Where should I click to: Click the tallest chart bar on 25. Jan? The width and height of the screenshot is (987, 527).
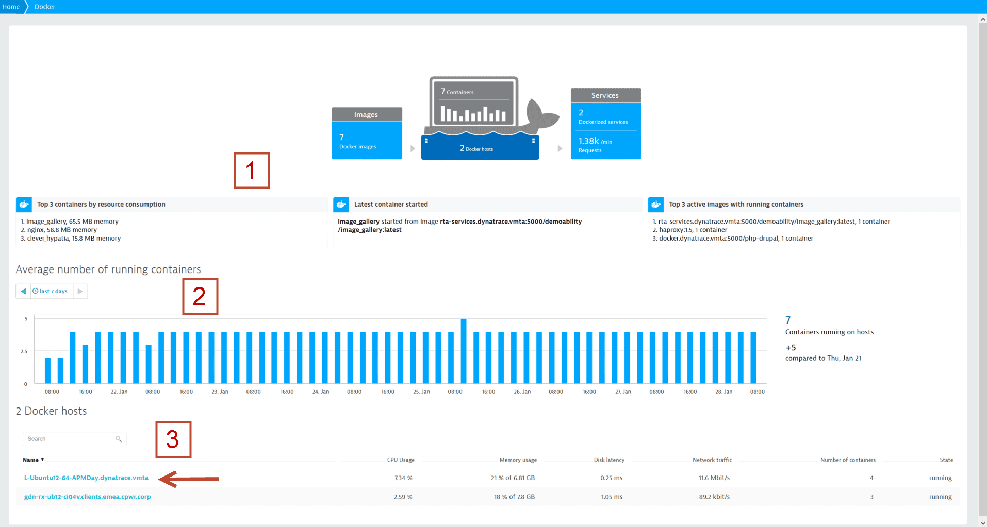point(464,351)
